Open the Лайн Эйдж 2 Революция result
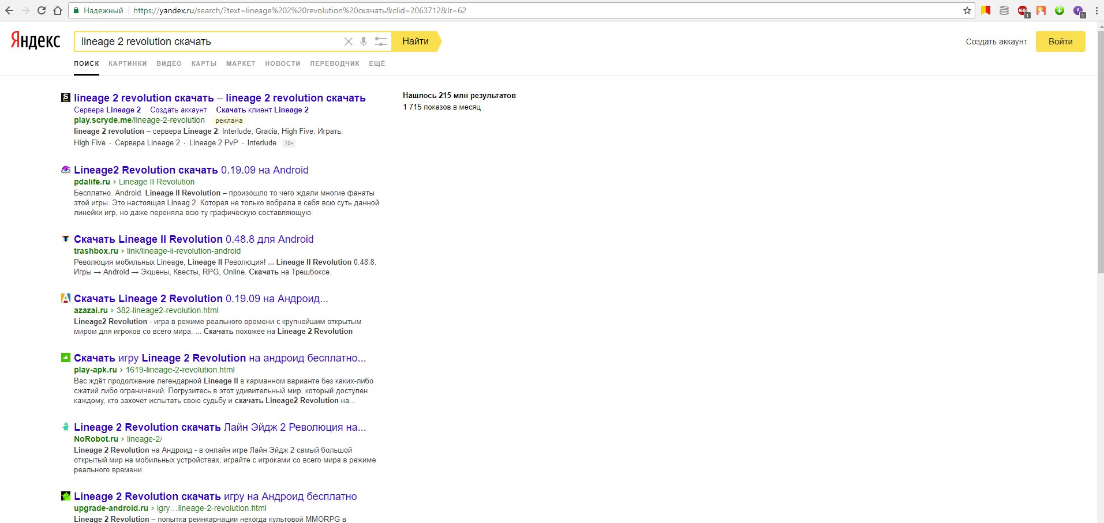This screenshot has width=1104, height=523. pos(220,427)
